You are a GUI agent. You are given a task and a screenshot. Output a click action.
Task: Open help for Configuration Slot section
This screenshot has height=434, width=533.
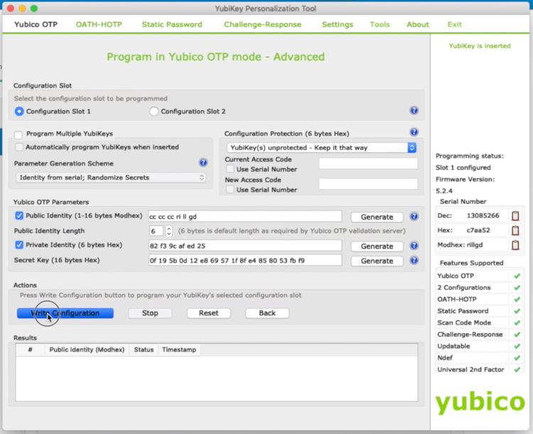tap(414, 111)
